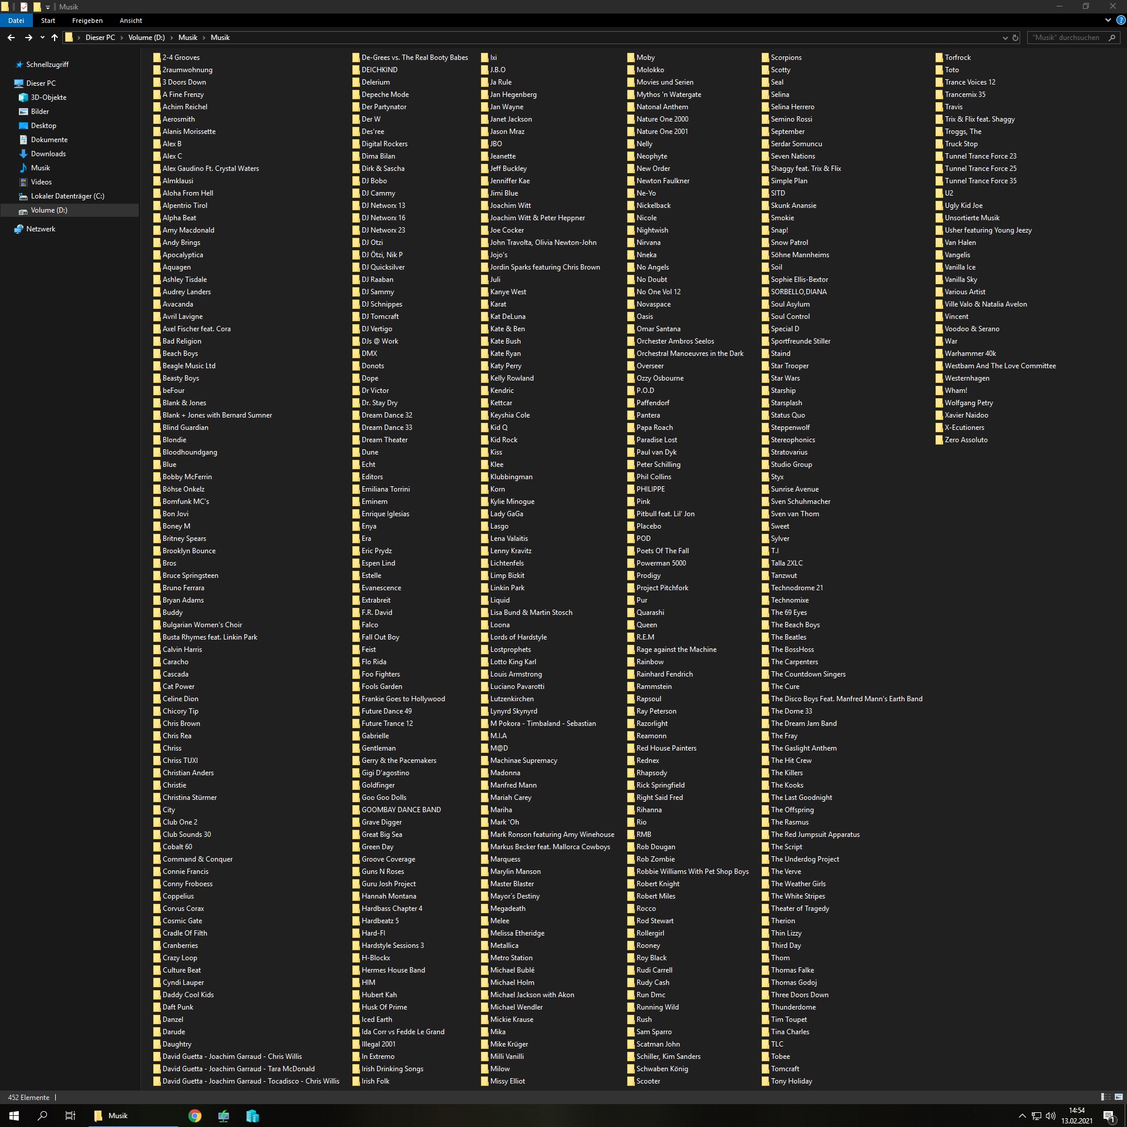Open Netzwerk in the navigation pane
1127x1127 pixels.
[x=35, y=229]
